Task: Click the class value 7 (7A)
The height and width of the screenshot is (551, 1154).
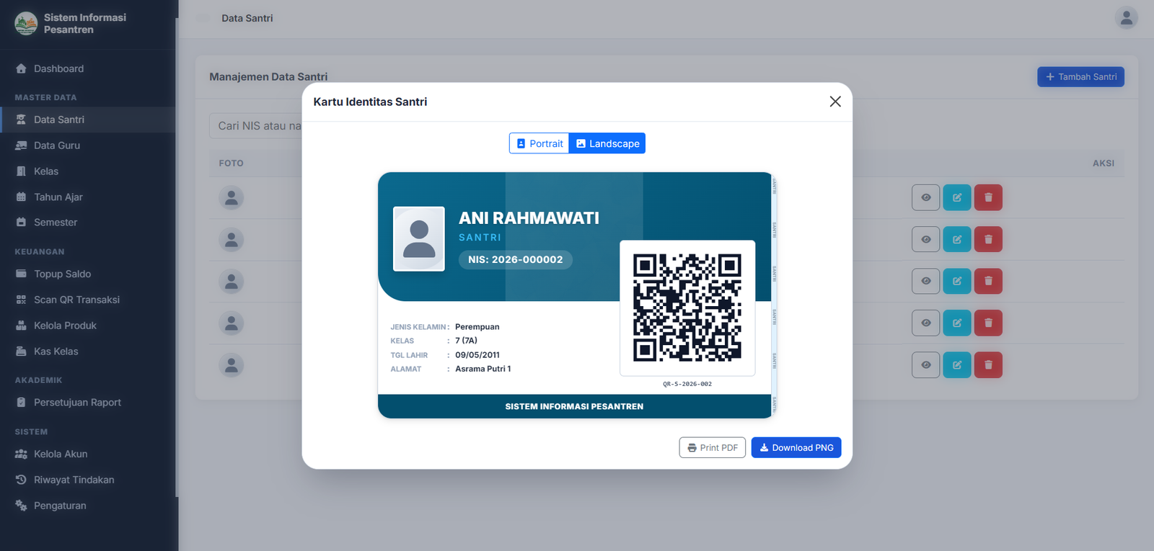Action: [466, 341]
